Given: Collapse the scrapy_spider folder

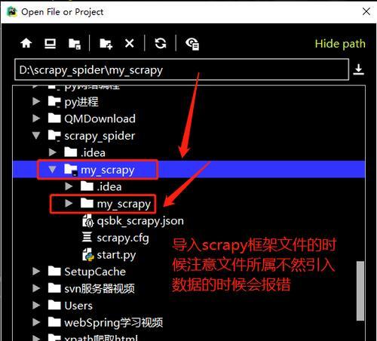Looking at the screenshot, I should click(36, 135).
